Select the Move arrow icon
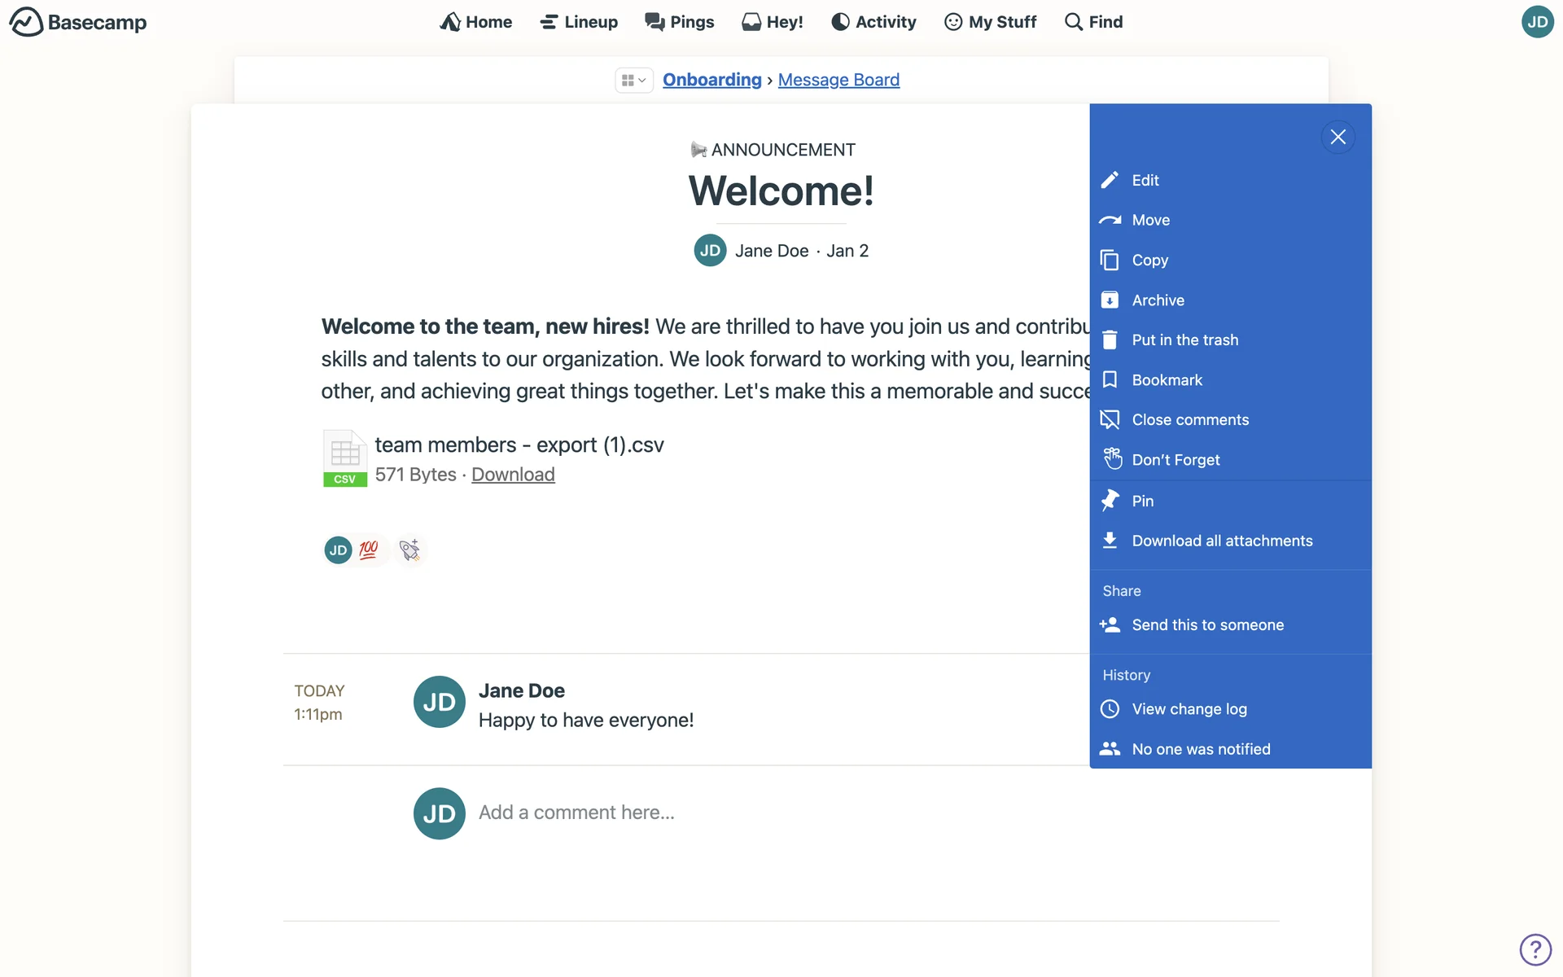The height and width of the screenshot is (977, 1563). [x=1110, y=220]
